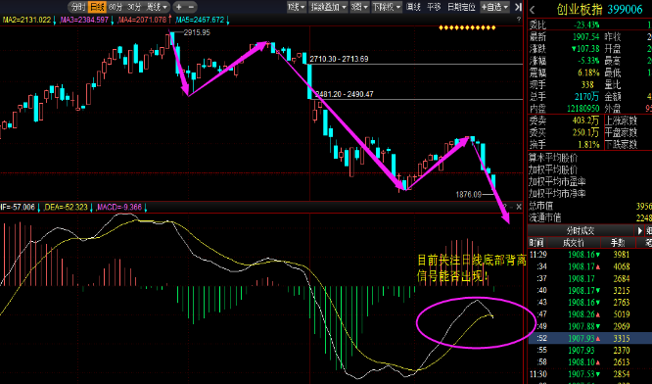Select the 60分 timeframe
This screenshot has width=652, height=384.
pos(116,7)
